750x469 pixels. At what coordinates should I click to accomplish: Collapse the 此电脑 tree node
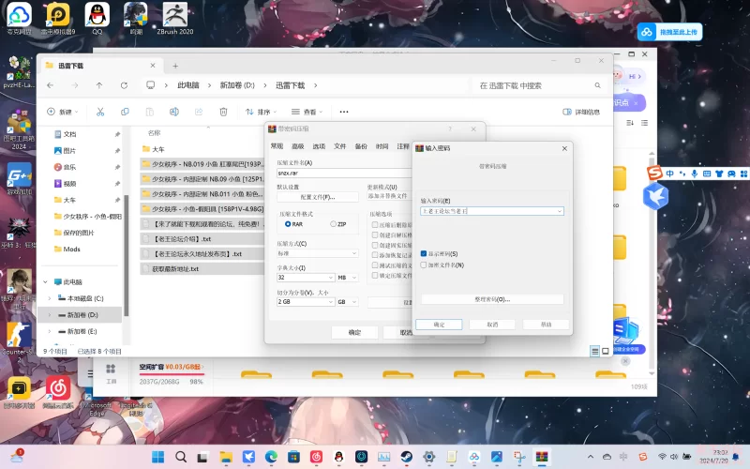[x=45, y=282]
